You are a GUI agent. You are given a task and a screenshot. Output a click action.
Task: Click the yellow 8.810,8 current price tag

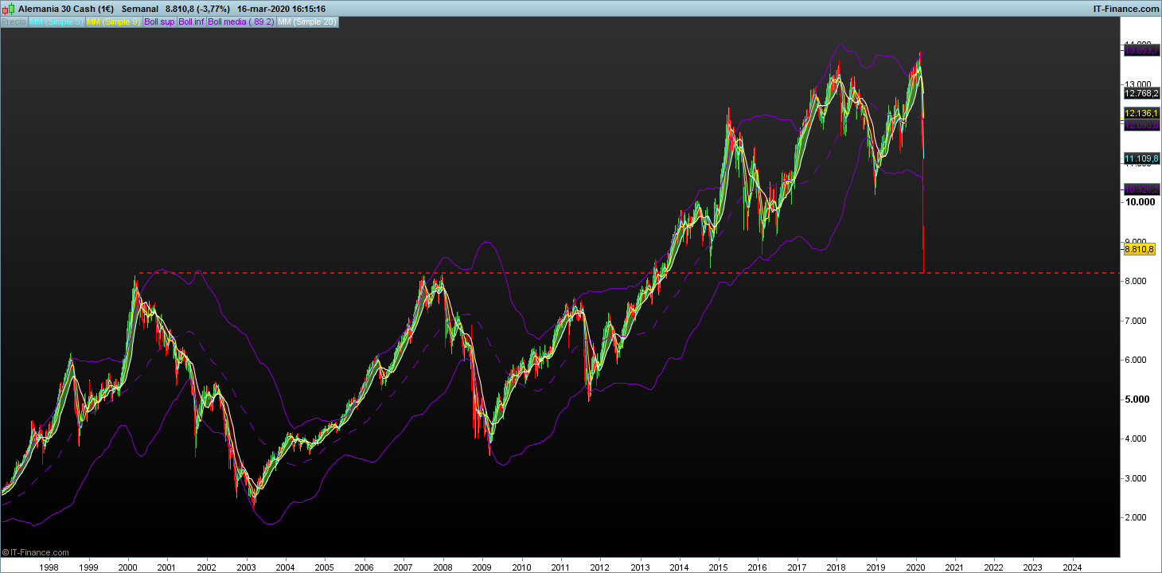pyautogui.click(x=1139, y=249)
